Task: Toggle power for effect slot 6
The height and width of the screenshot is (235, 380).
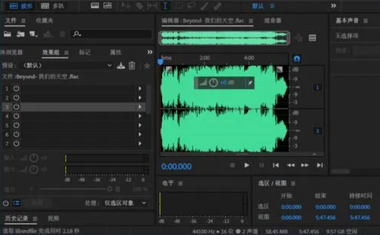Action: [x=16, y=135]
